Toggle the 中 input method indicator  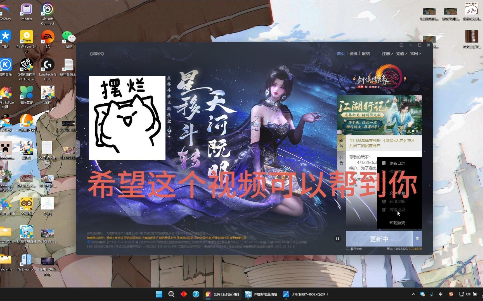tap(441, 294)
